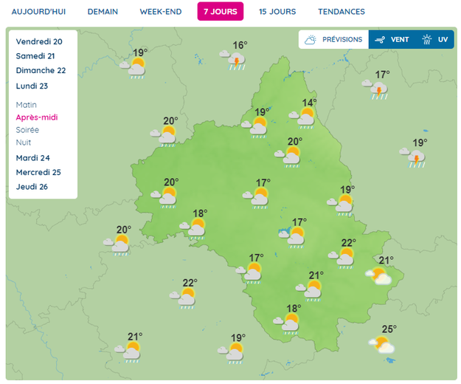Image resolution: width=461 pixels, height=384 pixels.
Task: Switch map to UV mode
Action: tap(435, 39)
